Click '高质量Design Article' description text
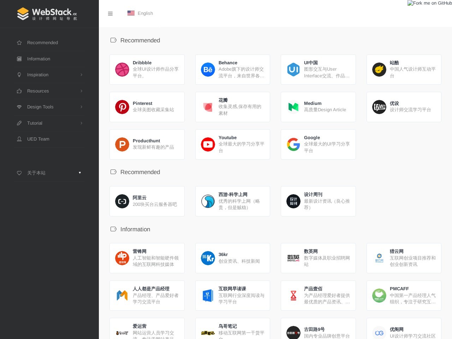Viewport: 452px width, 339px height. pos(325,110)
